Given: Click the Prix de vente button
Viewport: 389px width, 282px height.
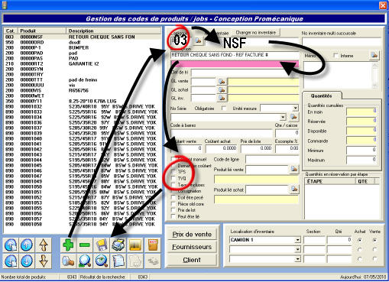Looking at the screenshot, I should coord(192,235).
